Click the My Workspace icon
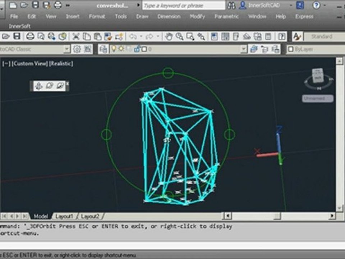Image resolution: width=345 pixels, height=259 pixels. pos(88,49)
